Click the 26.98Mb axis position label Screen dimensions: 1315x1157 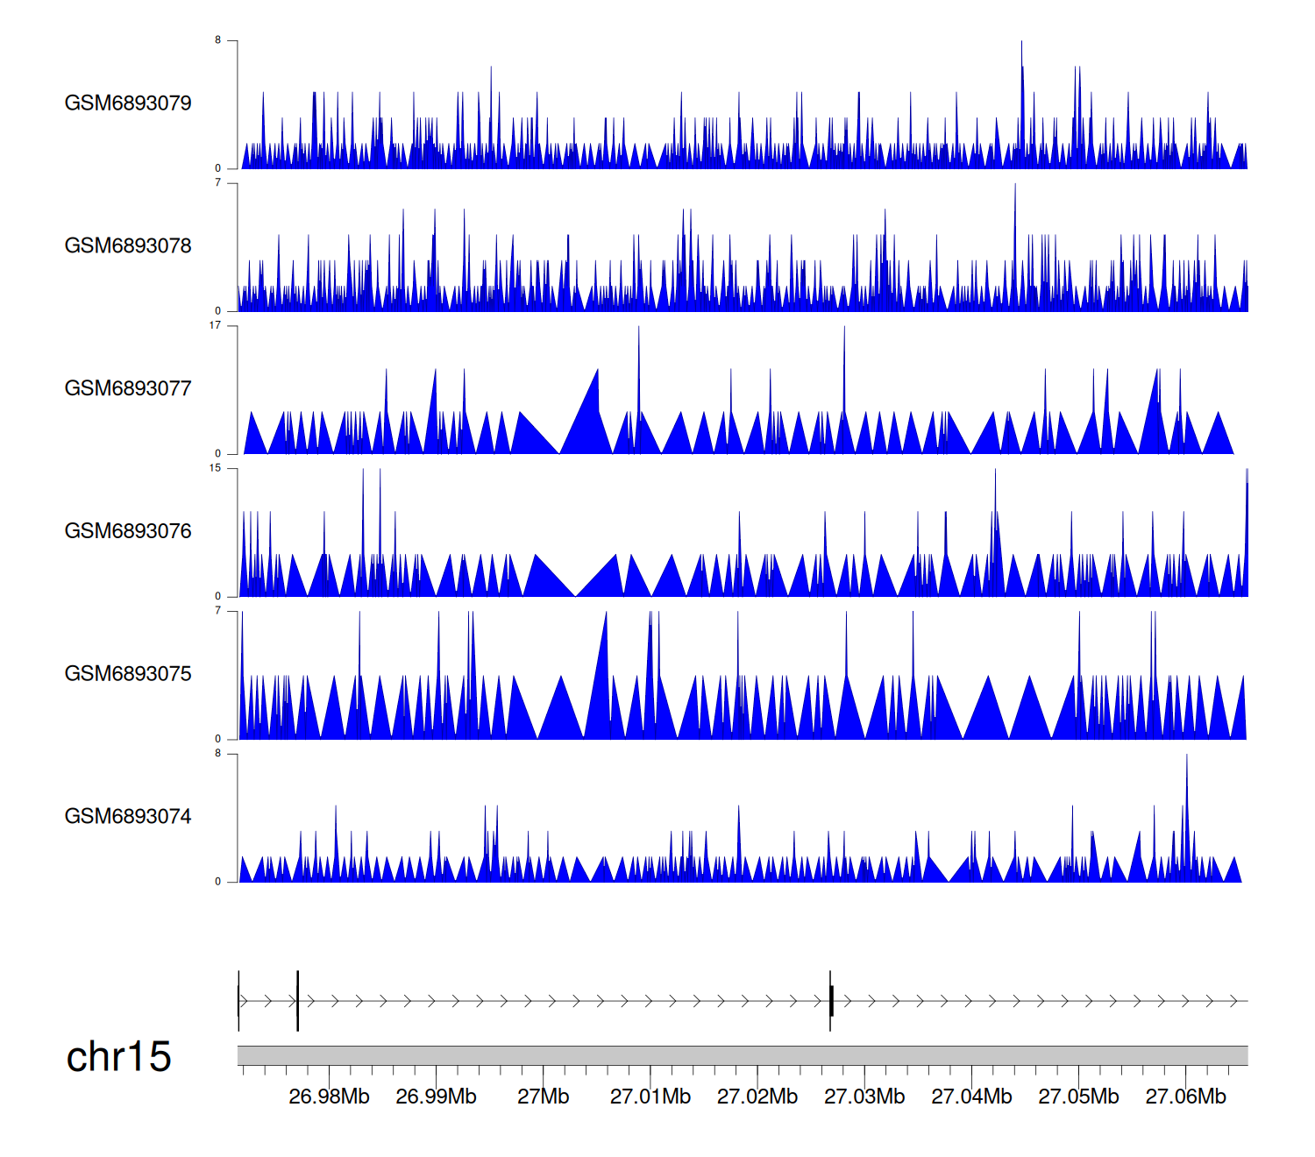329,1097
